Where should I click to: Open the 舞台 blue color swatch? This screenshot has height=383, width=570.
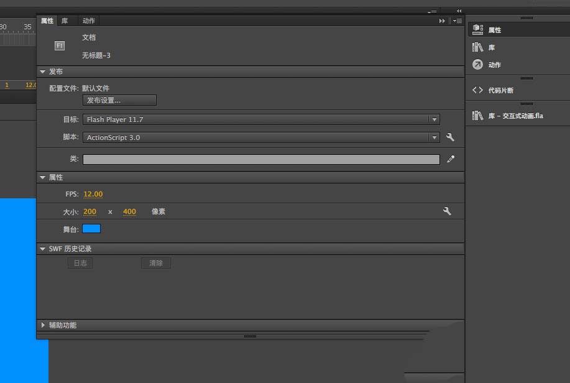(91, 228)
